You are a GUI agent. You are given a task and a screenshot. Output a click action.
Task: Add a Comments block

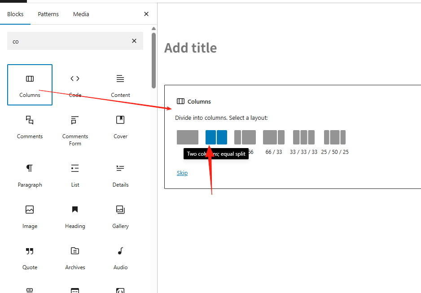pos(30,127)
